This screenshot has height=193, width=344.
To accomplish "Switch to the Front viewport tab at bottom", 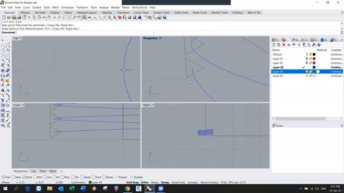I will [x=43, y=171].
